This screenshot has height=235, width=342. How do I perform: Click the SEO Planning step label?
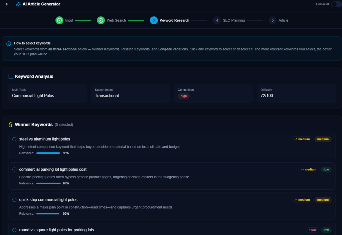pos(233,20)
